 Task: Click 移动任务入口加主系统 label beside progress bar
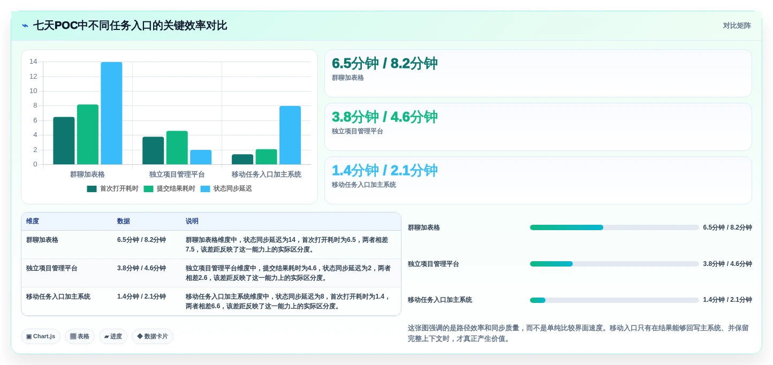[440, 300]
